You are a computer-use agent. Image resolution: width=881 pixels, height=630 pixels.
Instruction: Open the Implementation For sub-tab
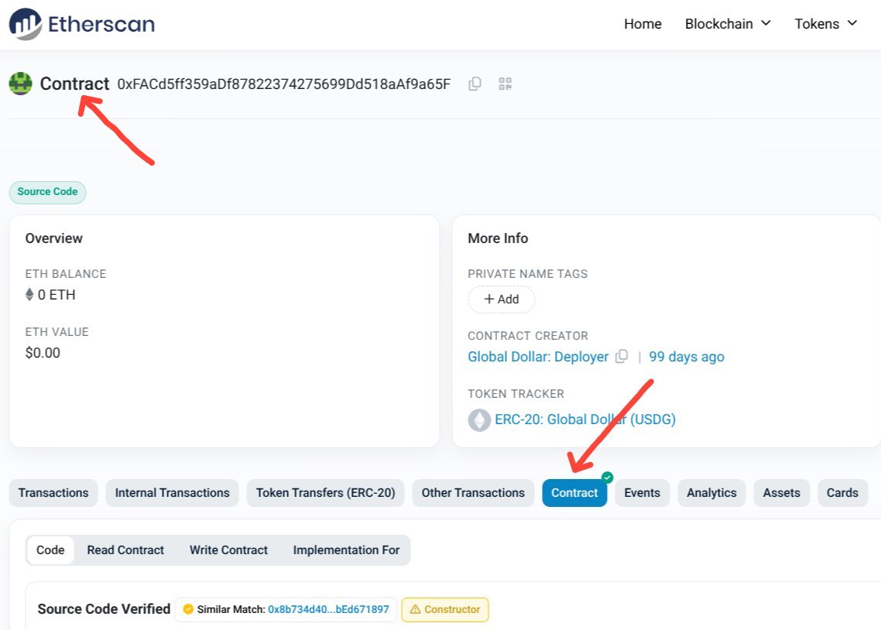[x=346, y=550]
